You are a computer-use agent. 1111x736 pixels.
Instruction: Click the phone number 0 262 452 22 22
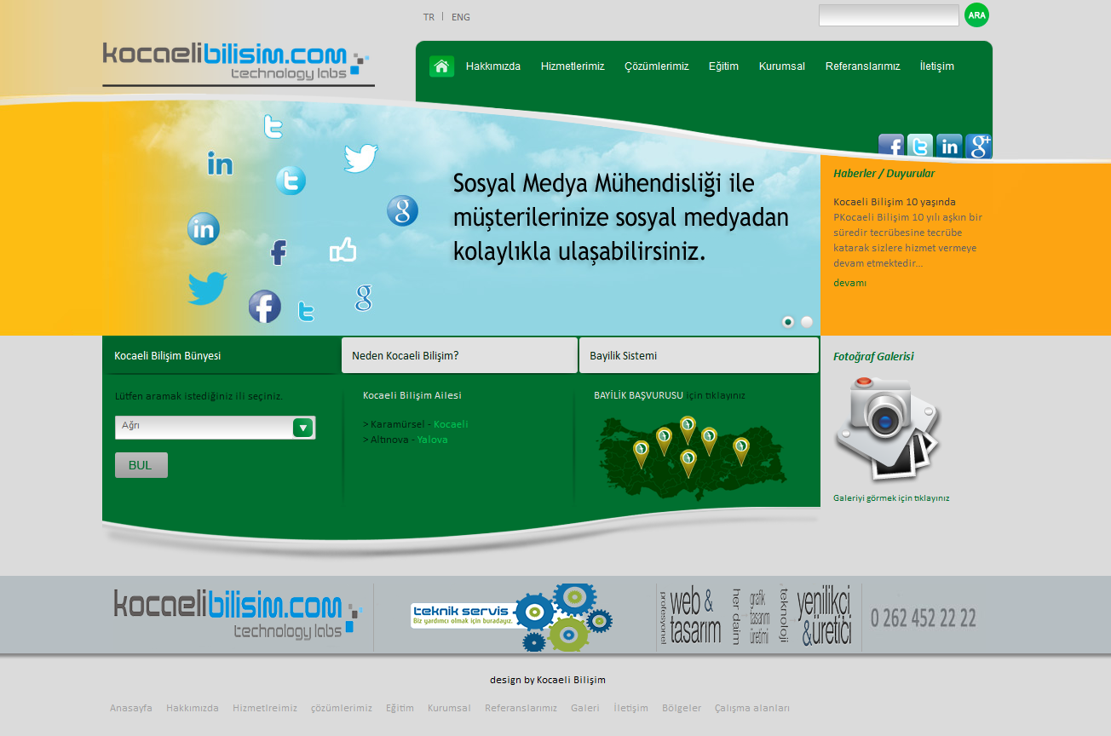(x=924, y=618)
